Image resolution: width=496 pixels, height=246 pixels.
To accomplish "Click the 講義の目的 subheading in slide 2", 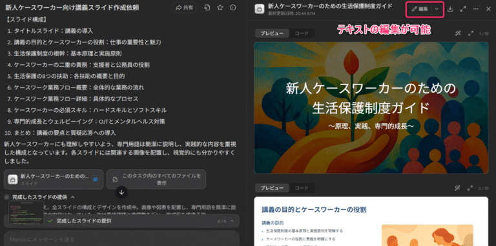I will 273,223.
